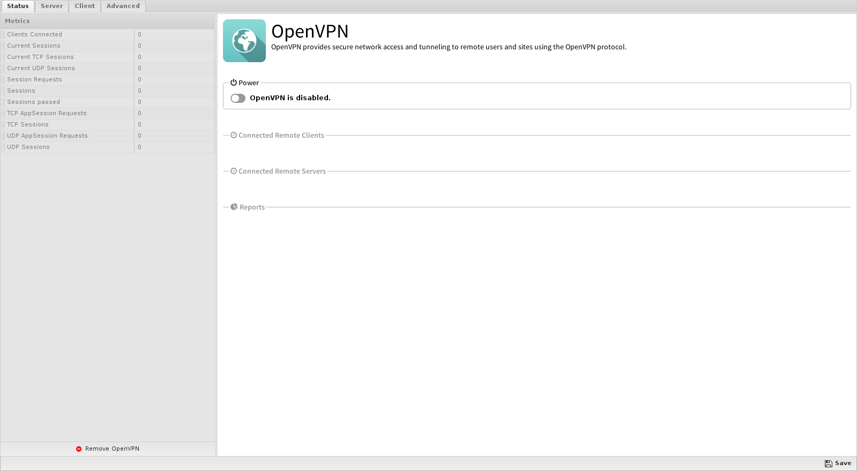857x471 pixels.
Task: Expand the Connected Remote Servers section
Action: point(282,171)
